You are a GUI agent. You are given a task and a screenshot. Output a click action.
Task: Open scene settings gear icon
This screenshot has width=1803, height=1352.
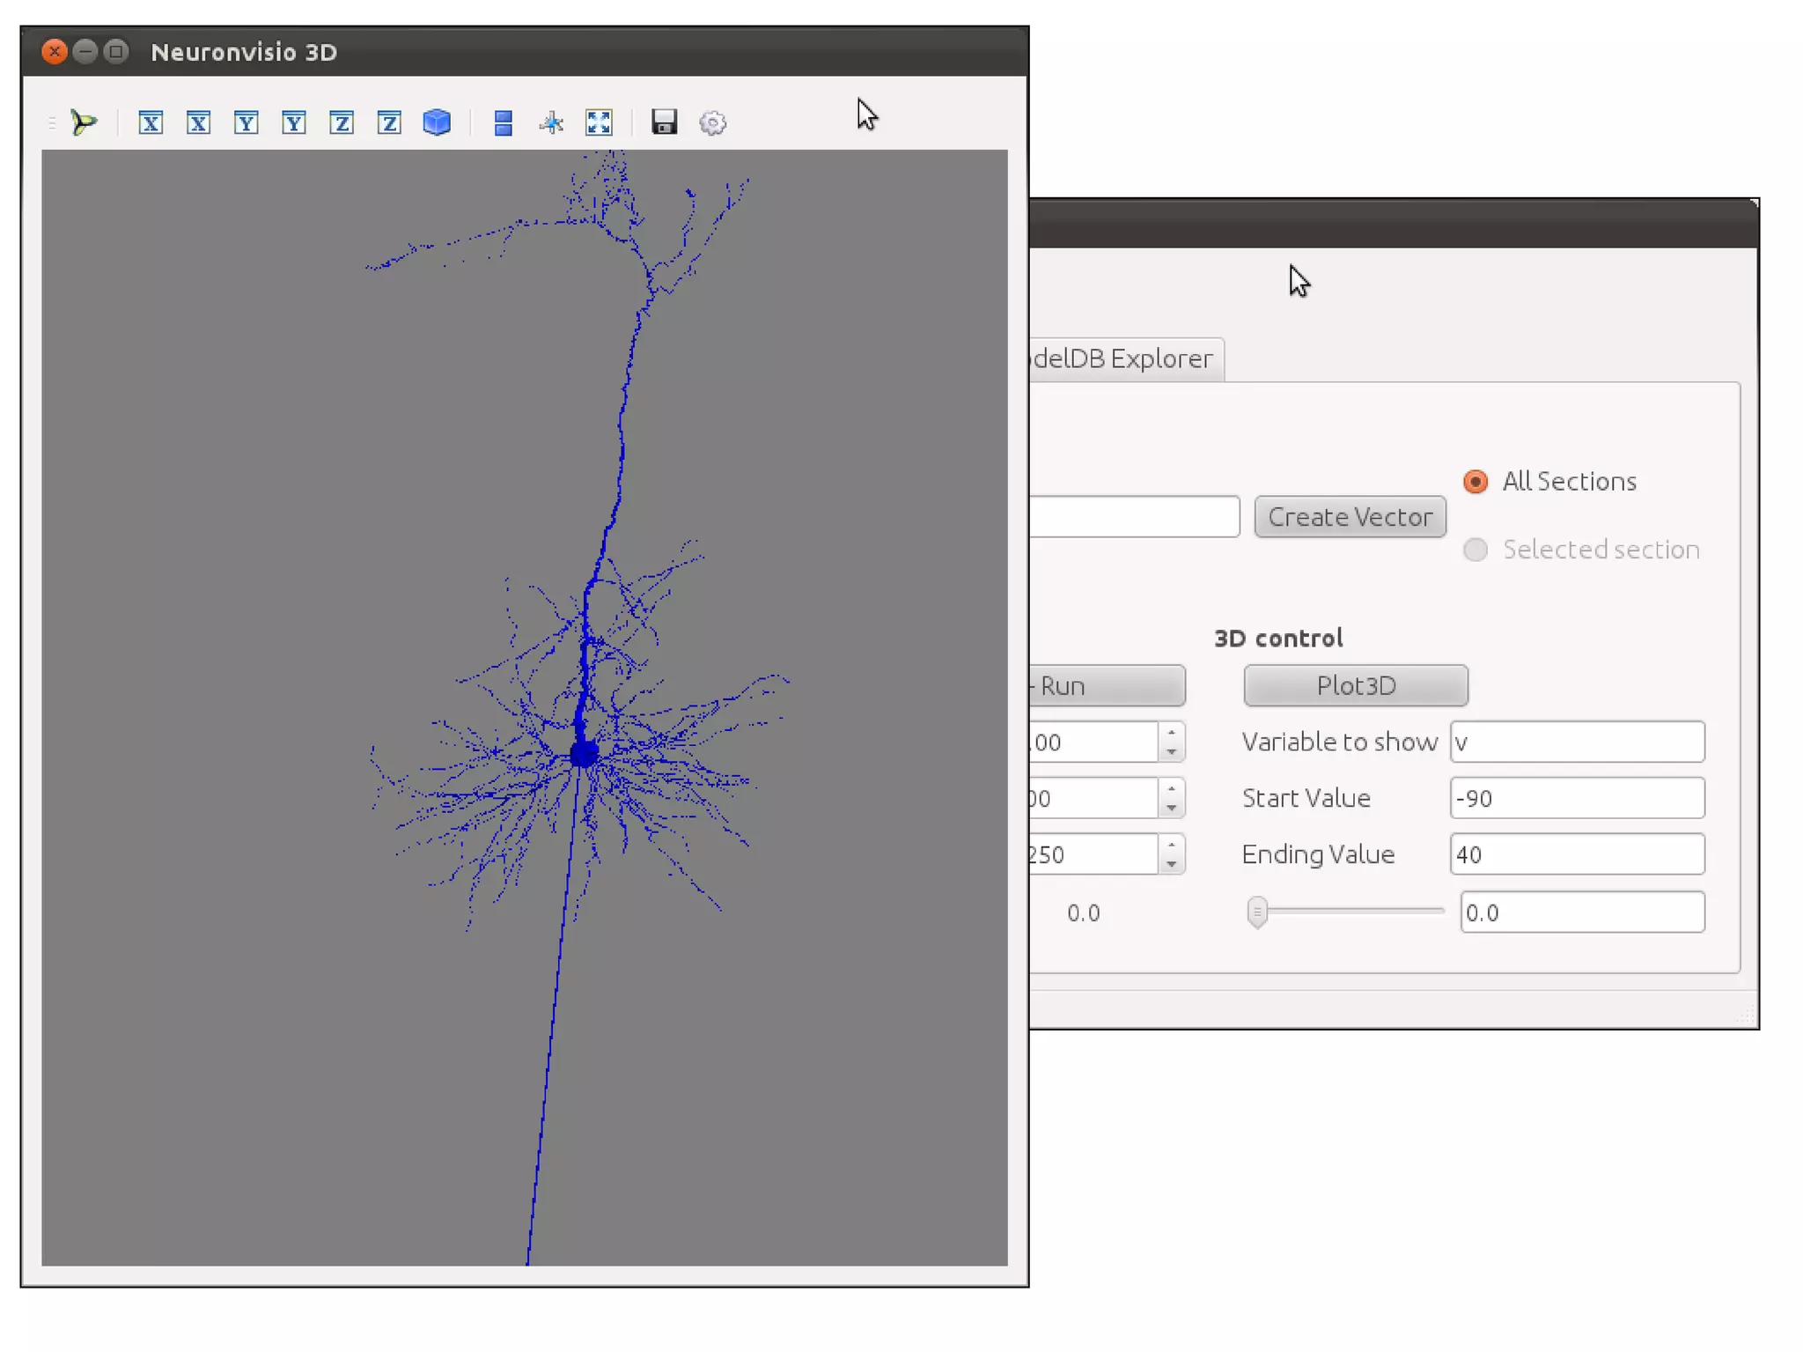(x=712, y=122)
